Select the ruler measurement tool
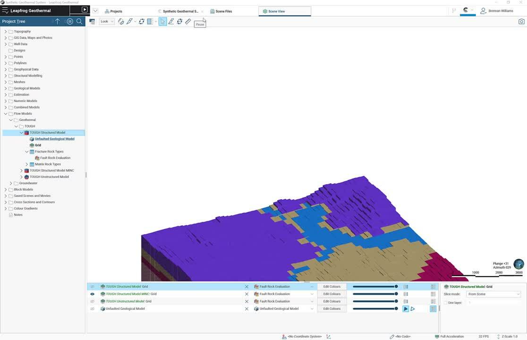527x340 pixels. [x=188, y=22]
